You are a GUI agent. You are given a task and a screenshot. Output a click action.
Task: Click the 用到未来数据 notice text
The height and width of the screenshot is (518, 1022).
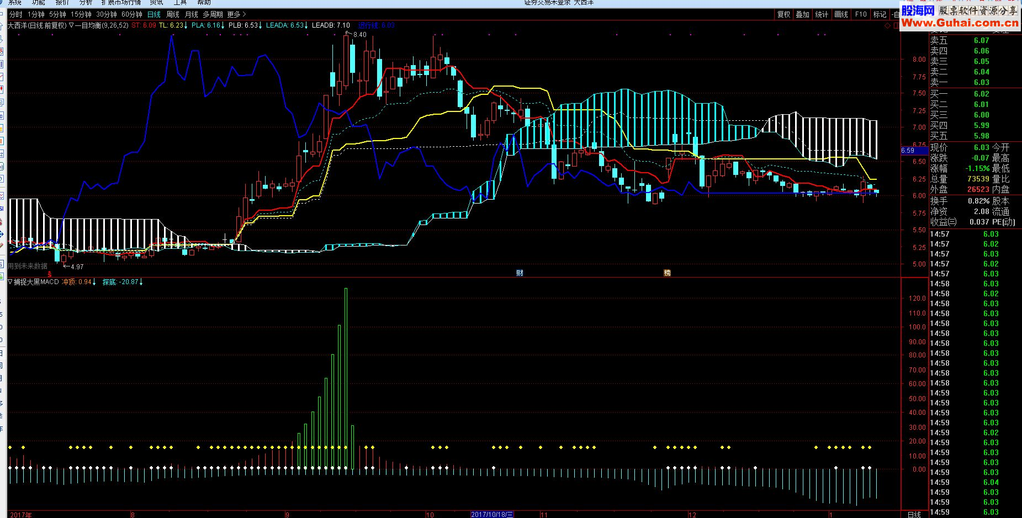[28, 266]
